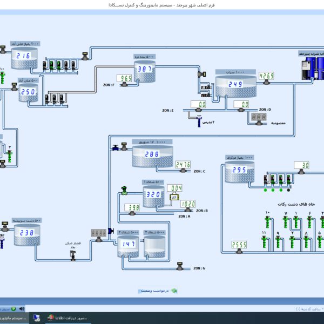Click the 17 Shahrivar reservoir showing 288
Screen dimensions: 324x324
coord(152,154)
